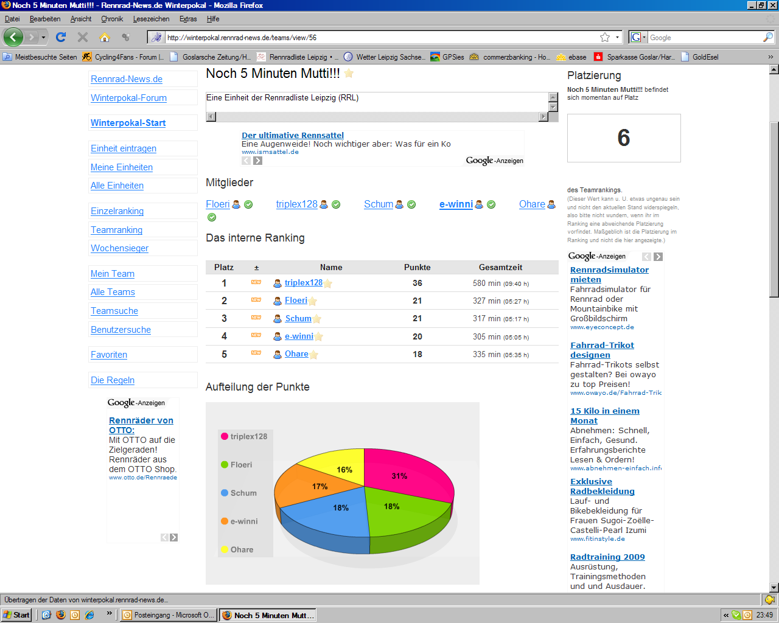The height and width of the screenshot is (623, 779).
Task: Expand the URL bar history dropdown
Action: pyautogui.click(x=617, y=37)
